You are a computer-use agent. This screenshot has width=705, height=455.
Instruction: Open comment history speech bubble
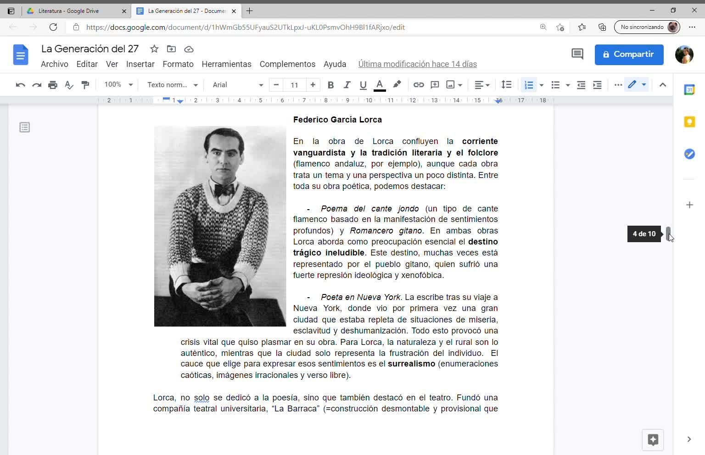(x=577, y=54)
